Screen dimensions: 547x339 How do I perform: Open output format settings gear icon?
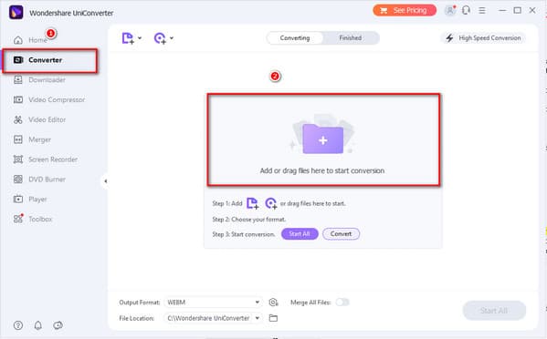click(x=274, y=303)
